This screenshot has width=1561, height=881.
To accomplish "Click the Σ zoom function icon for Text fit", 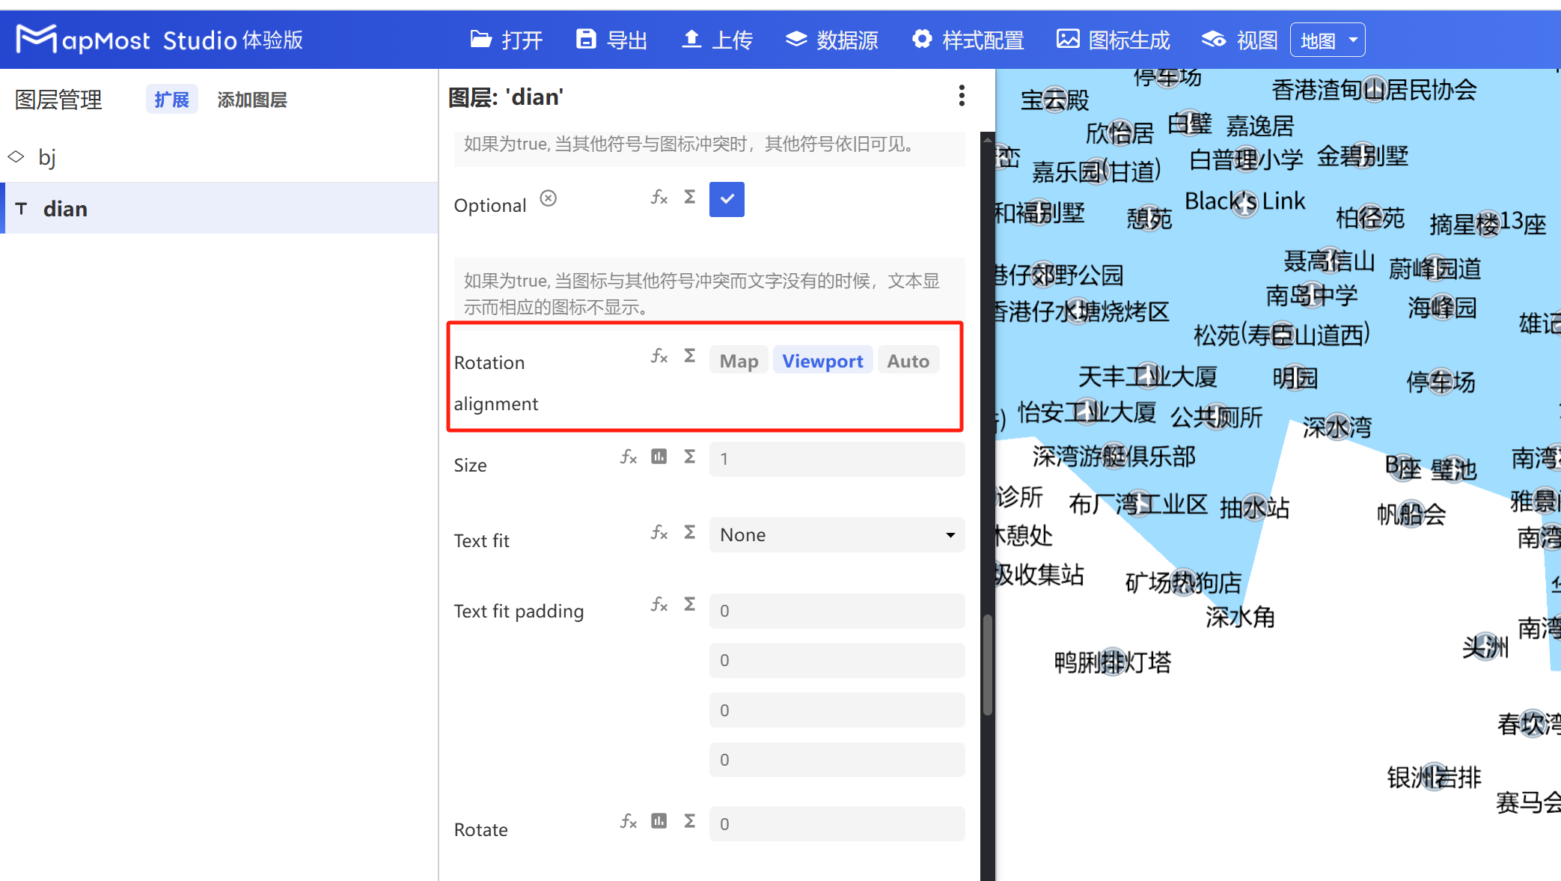I will (x=688, y=531).
